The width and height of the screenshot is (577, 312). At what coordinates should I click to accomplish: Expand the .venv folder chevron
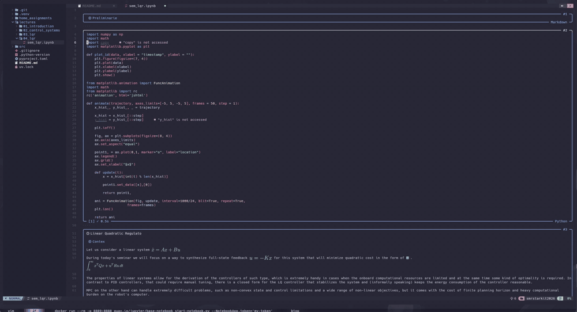(13, 14)
